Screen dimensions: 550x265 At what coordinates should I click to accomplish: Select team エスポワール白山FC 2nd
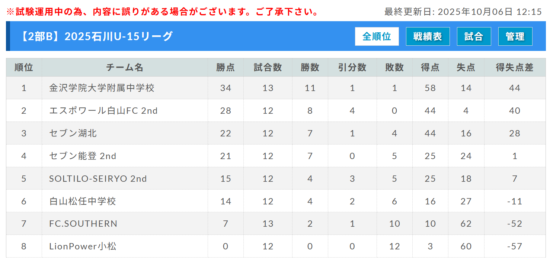[x=103, y=111]
